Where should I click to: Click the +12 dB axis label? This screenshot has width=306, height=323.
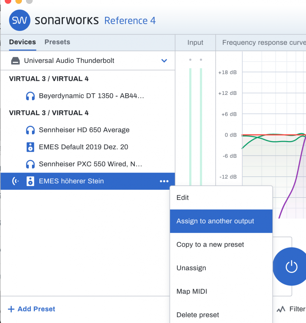(227, 93)
